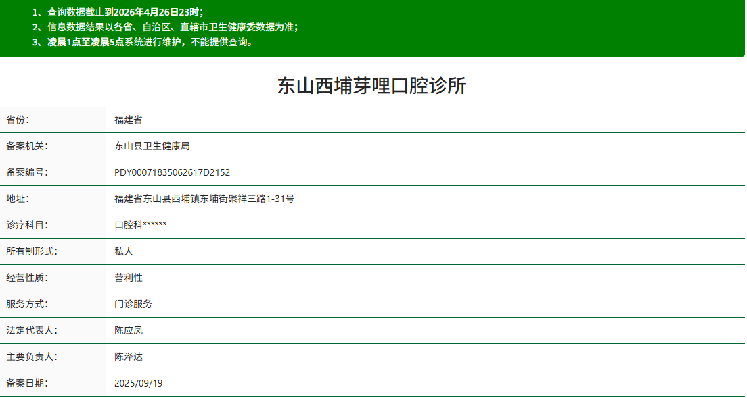The width and height of the screenshot is (747, 398).
Task: Click the province value 福建省
Action: coord(128,118)
